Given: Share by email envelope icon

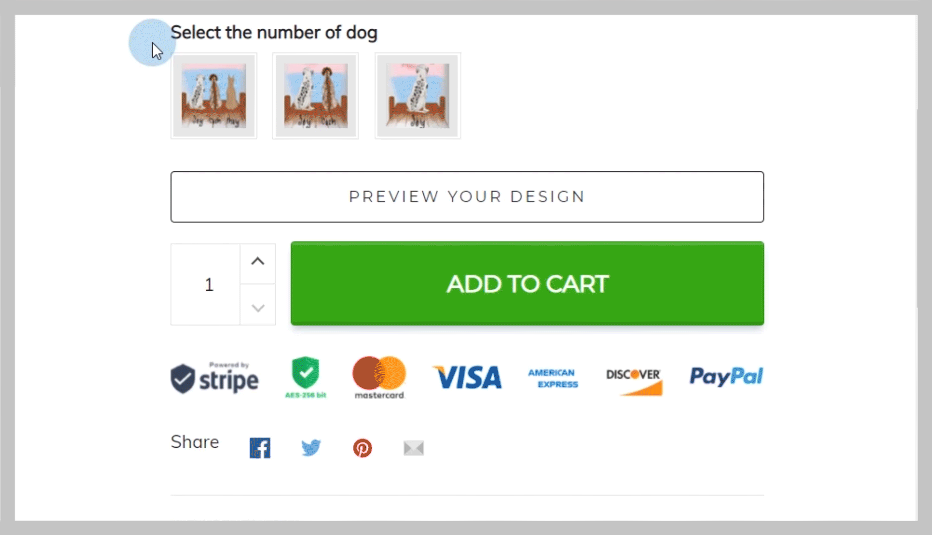Looking at the screenshot, I should (x=413, y=448).
